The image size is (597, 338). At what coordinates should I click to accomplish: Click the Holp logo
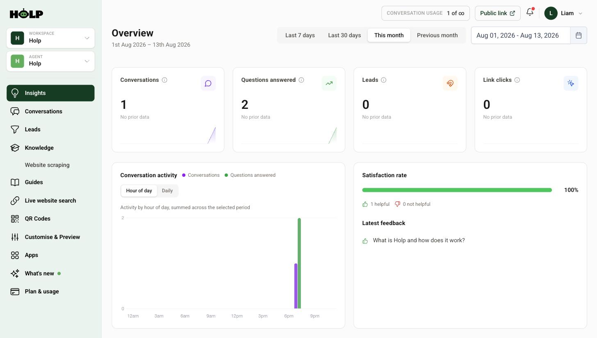[26, 14]
